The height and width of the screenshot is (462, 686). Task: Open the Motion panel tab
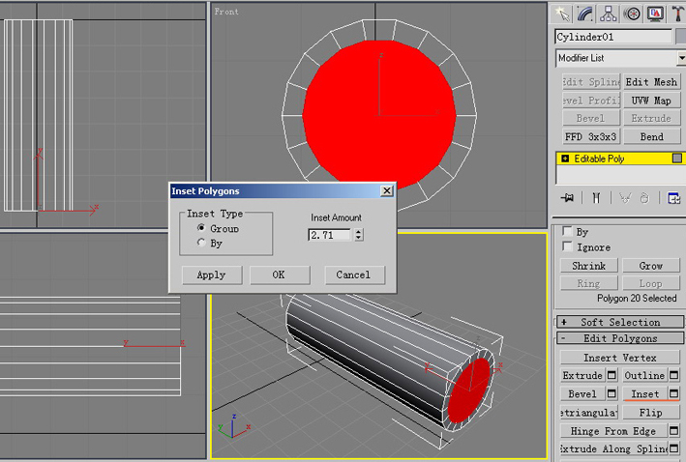click(x=632, y=13)
